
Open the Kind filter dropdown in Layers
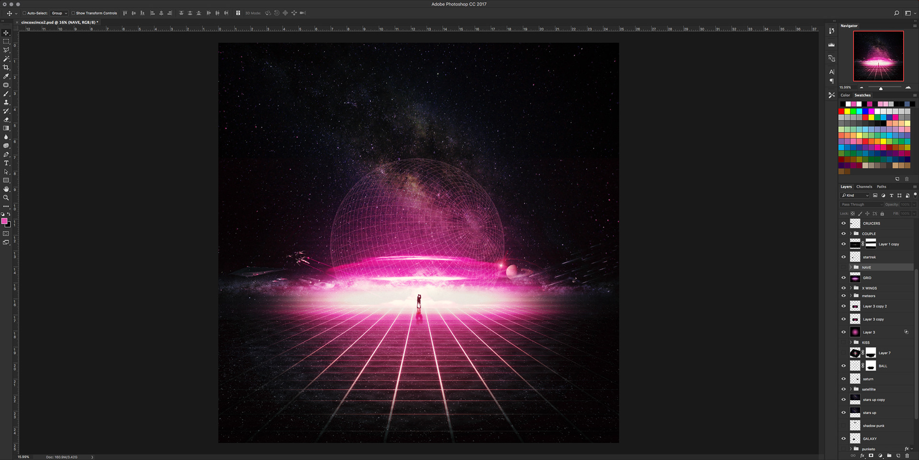click(x=855, y=196)
